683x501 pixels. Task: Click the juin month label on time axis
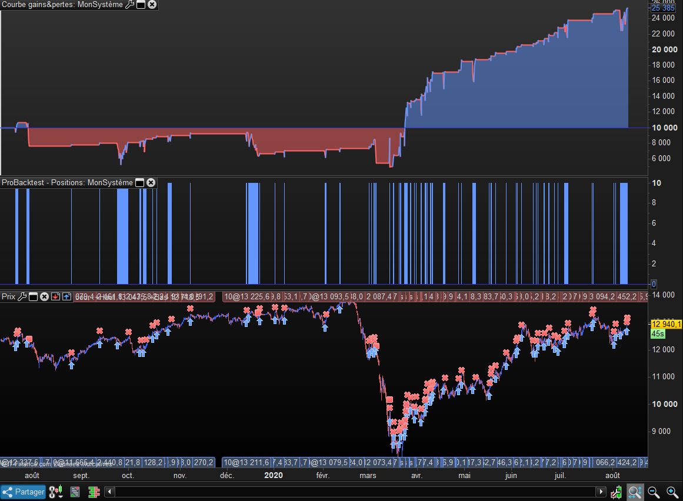tap(511, 475)
